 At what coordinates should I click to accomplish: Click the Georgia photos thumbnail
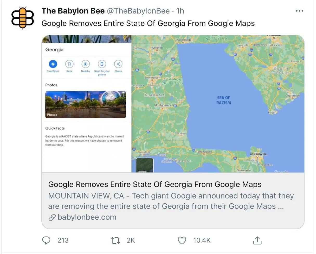(x=86, y=104)
